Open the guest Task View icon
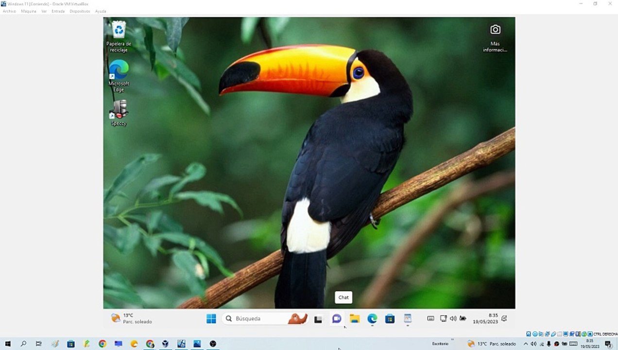Screen dimensions: 618x350 point(318,319)
